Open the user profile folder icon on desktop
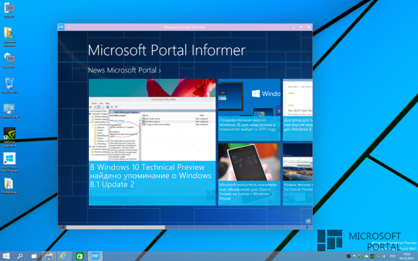The height and width of the screenshot is (261, 418). (10, 37)
